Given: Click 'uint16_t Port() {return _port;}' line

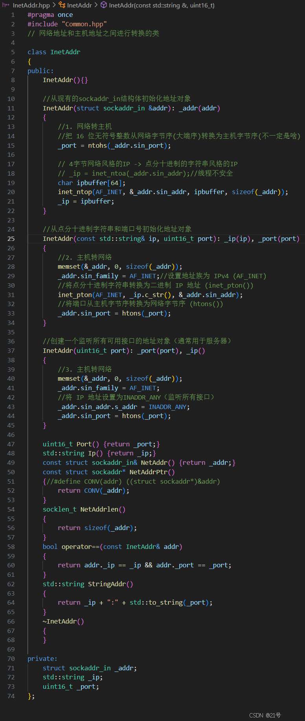Looking at the screenshot, I should 101,444.
